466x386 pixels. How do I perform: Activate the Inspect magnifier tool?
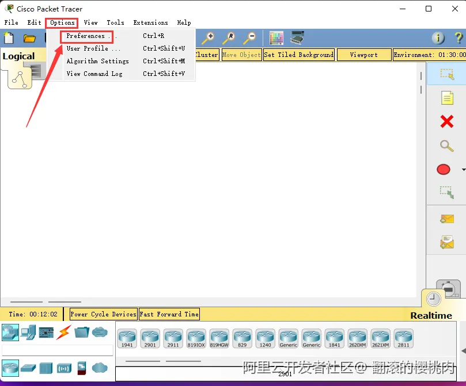click(x=446, y=146)
